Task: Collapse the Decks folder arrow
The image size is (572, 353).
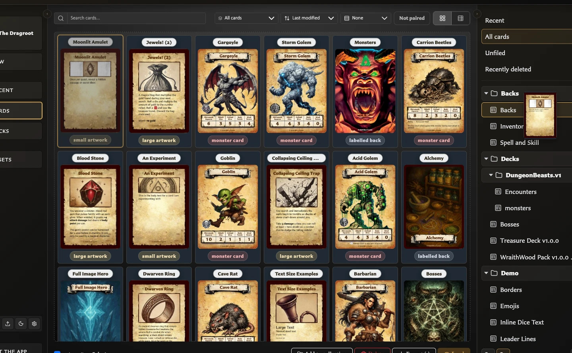Action: click(486, 159)
